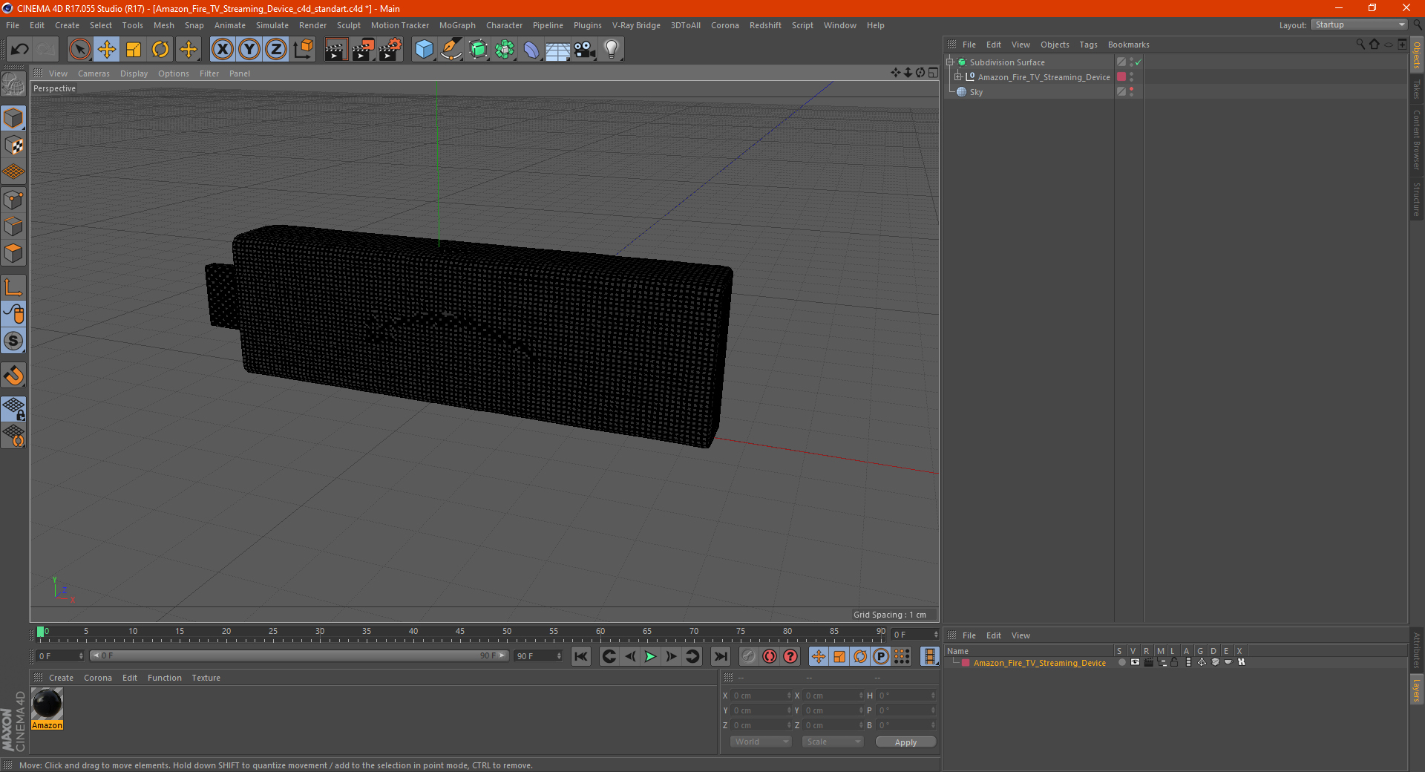This screenshot has height=772, width=1425.
Task: Switch to Texture mode
Action: point(13,145)
